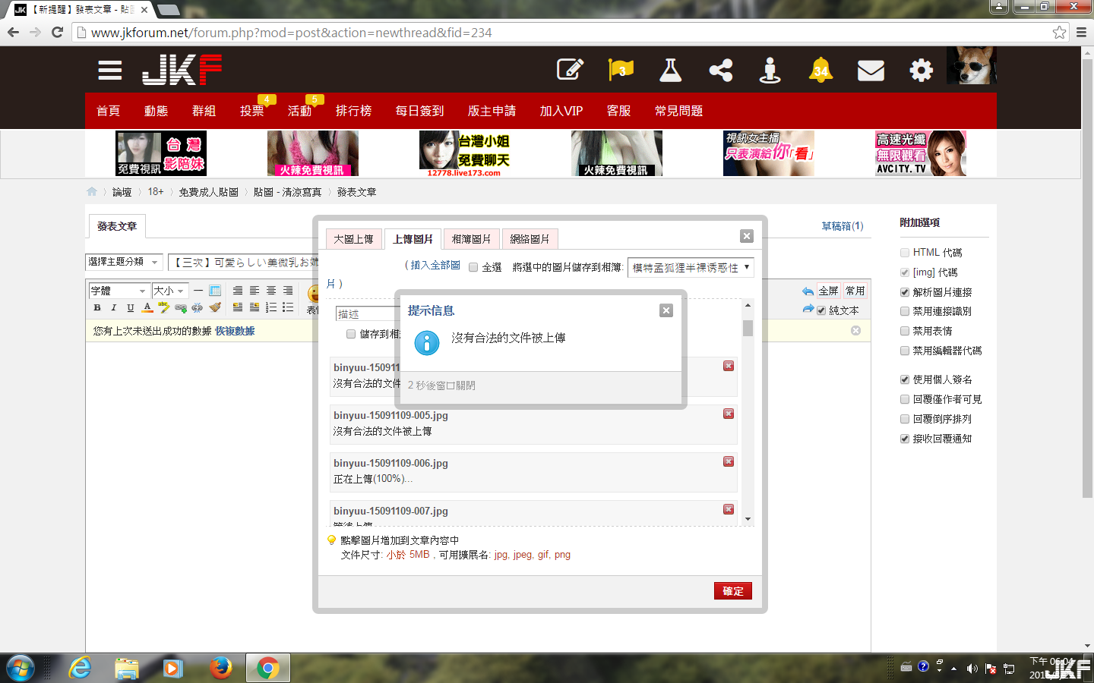Click the 插入全部圖 link

[x=435, y=266]
